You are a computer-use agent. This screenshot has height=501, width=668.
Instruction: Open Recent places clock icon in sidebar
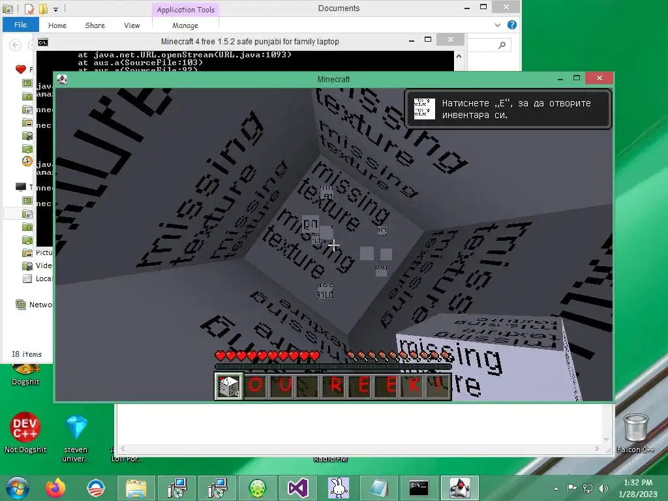click(27, 161)
